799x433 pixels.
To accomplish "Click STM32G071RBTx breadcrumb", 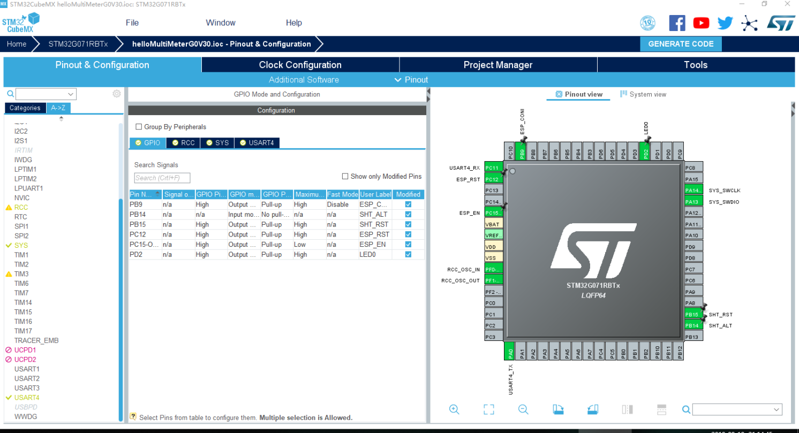I will tap(78, 44).
